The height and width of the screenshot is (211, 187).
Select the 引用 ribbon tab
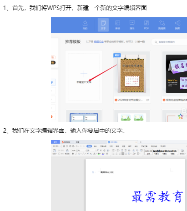click(111, 146)
